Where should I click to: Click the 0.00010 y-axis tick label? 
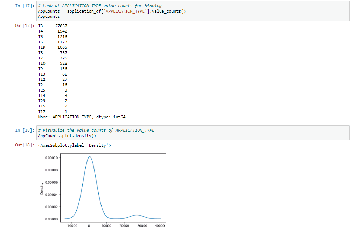(51, 158)
